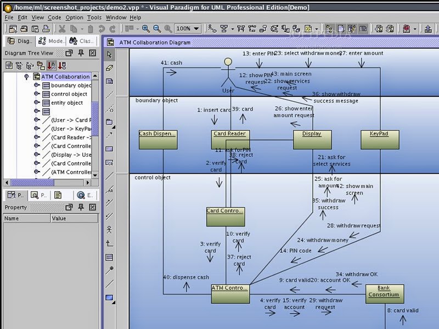Screen dimensions: 439x329
Task: Click the Zoom In magnifier on the toolbar
Action: pyautogui.click(x=144, y=27)
